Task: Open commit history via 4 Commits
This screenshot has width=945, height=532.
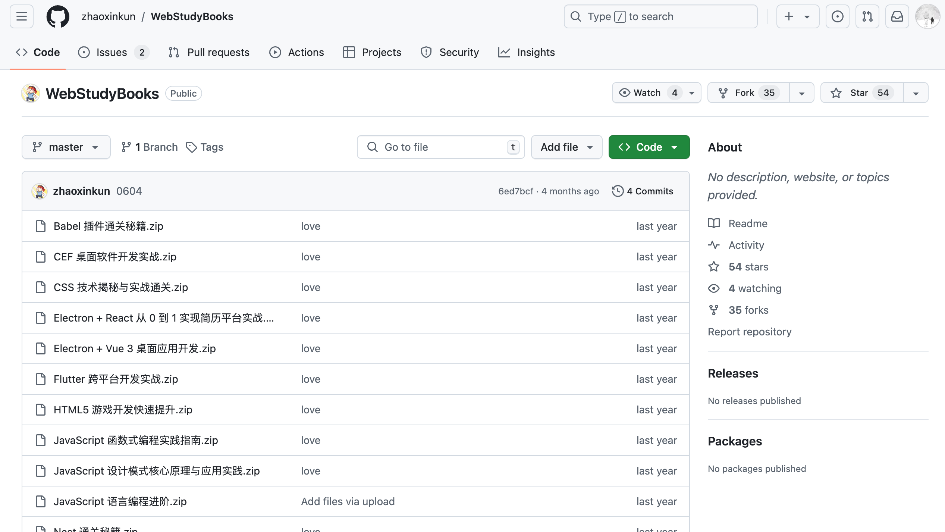Action: click(643, 191)
